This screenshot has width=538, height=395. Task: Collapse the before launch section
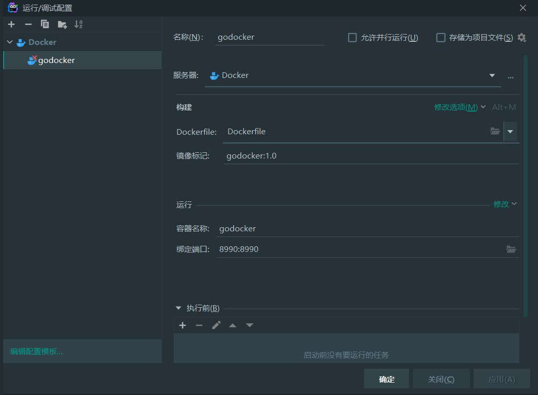click(x=178, y=308)
